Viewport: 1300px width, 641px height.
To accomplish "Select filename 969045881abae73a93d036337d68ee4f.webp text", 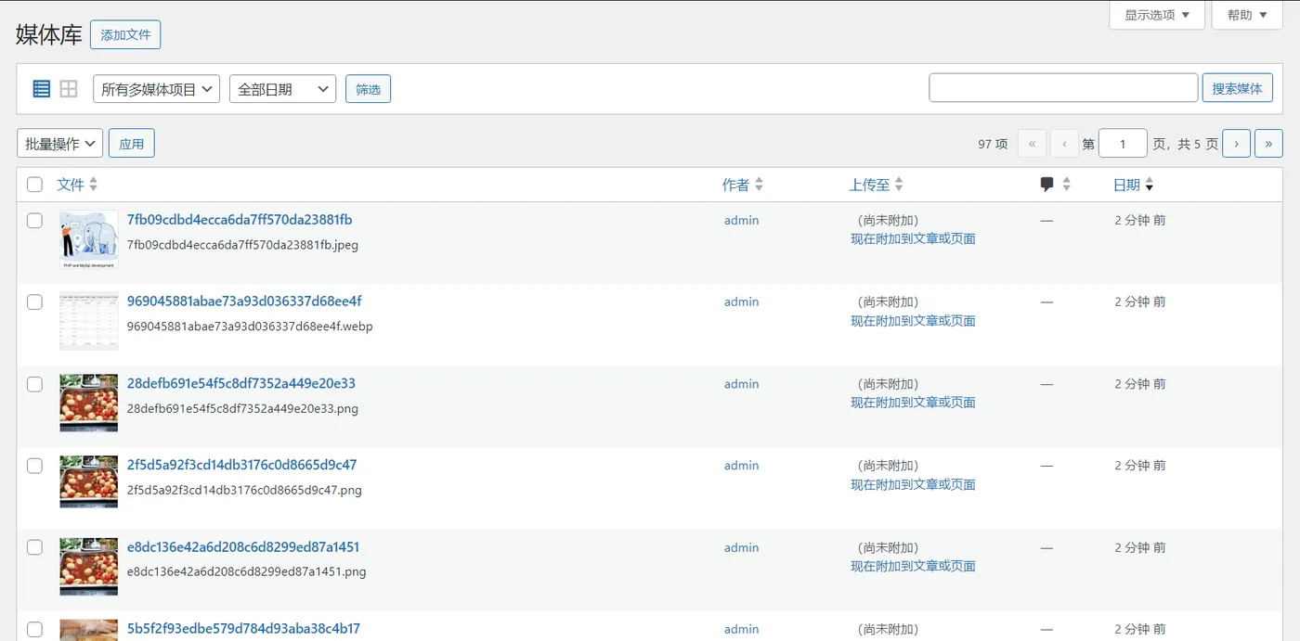I will (250, 327).
